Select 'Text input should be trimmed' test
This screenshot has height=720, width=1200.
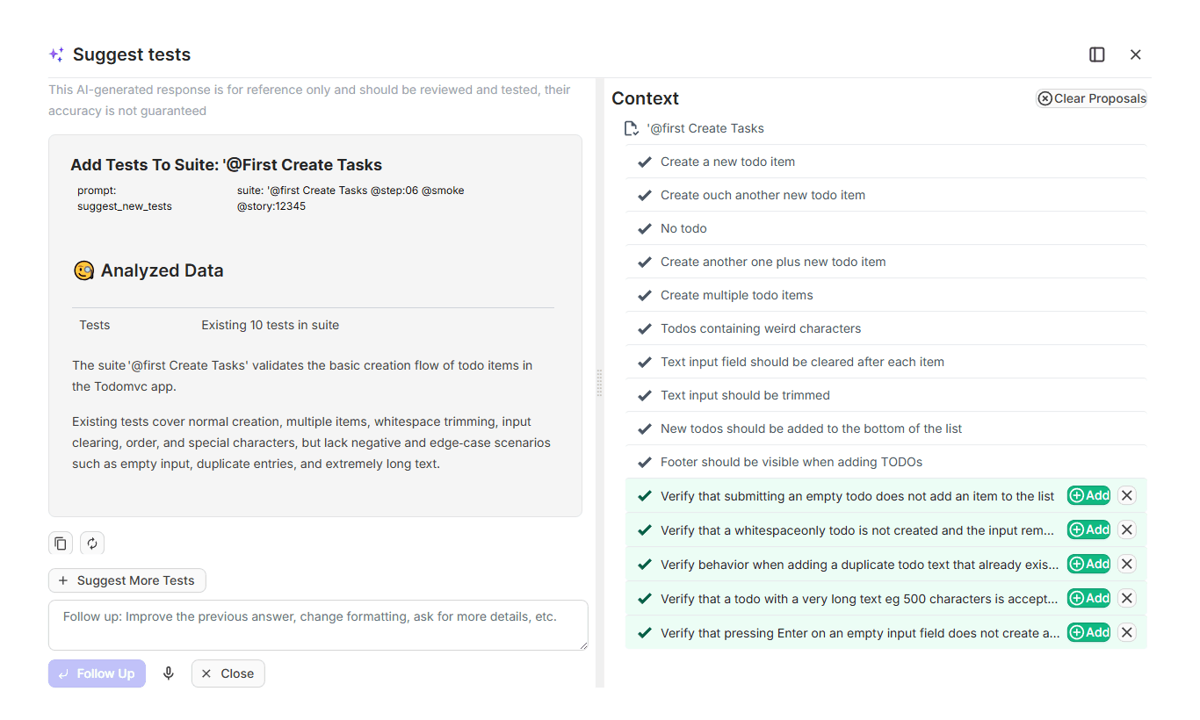coord(886,395)
